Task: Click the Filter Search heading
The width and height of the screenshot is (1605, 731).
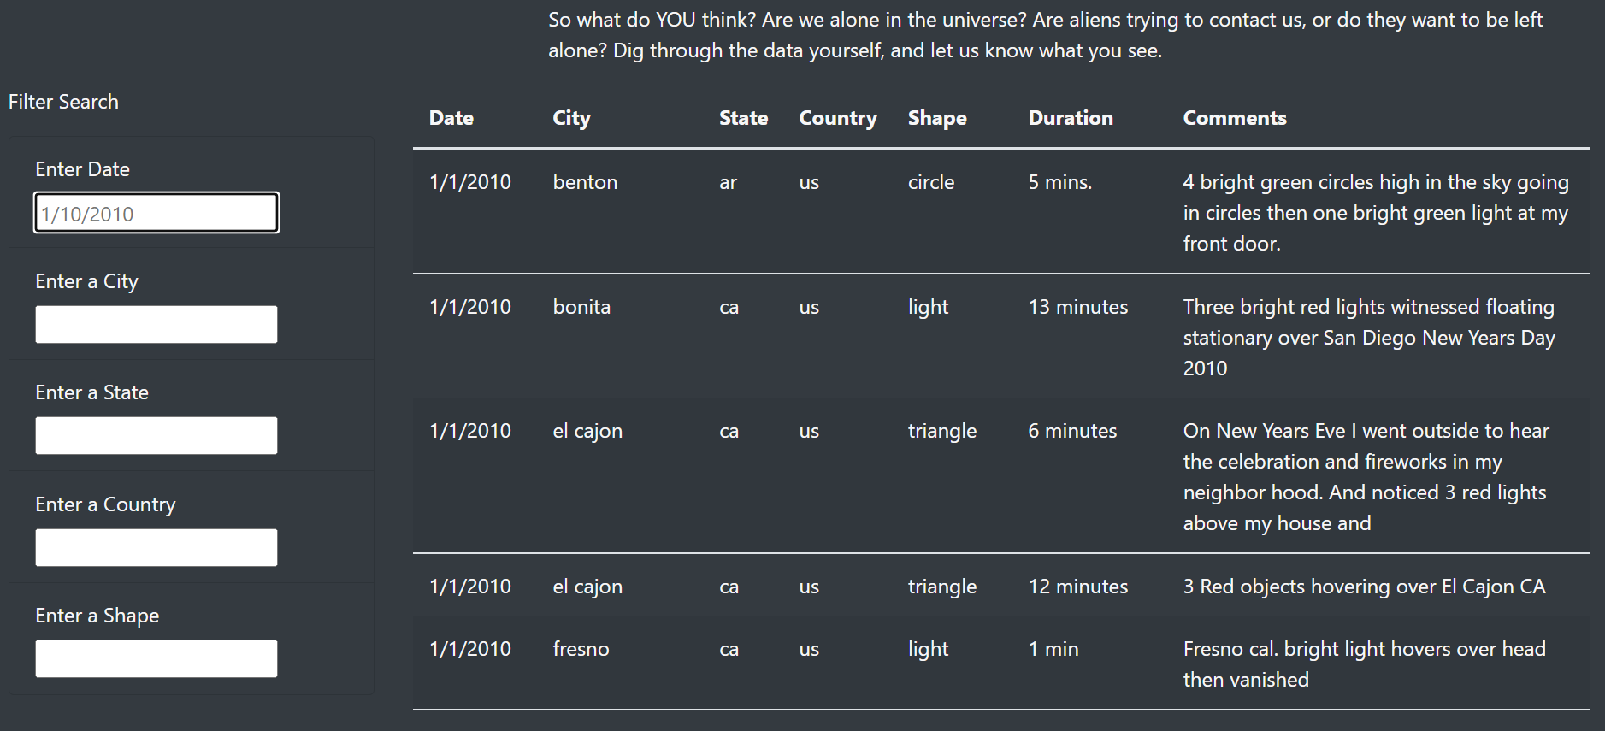Action: (63, 102)
